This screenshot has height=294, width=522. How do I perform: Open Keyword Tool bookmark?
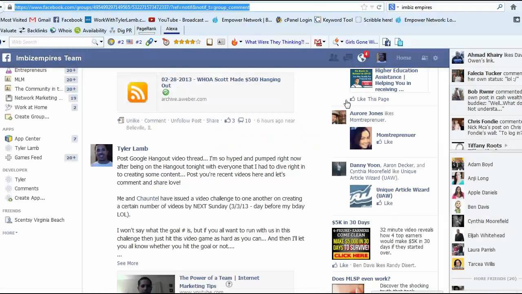(x=334, y=20)
